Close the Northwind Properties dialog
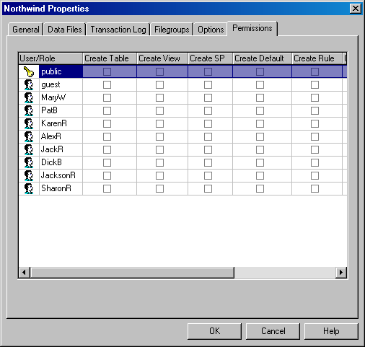Image resolution: width=365 pixels, height=347 pixels. coord(356,9)
